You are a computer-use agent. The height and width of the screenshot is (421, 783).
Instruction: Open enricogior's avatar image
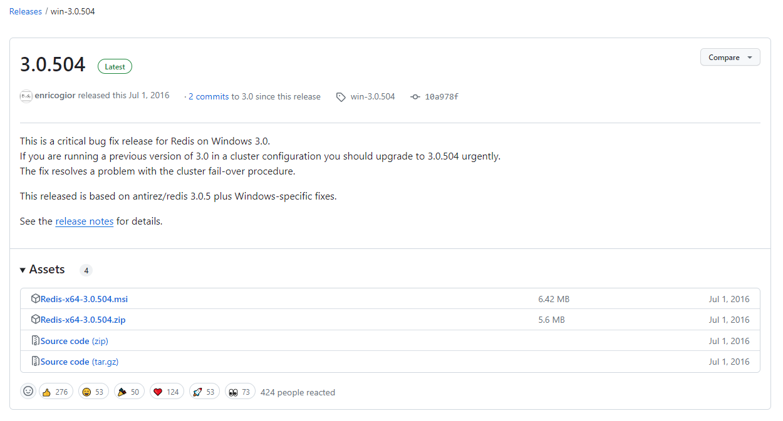(26, 96)
